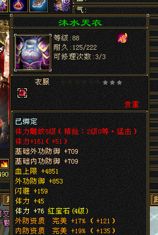158x235 pixels.
Task: Click the 血上限 +4851 stat line
Action: point(37,171)
